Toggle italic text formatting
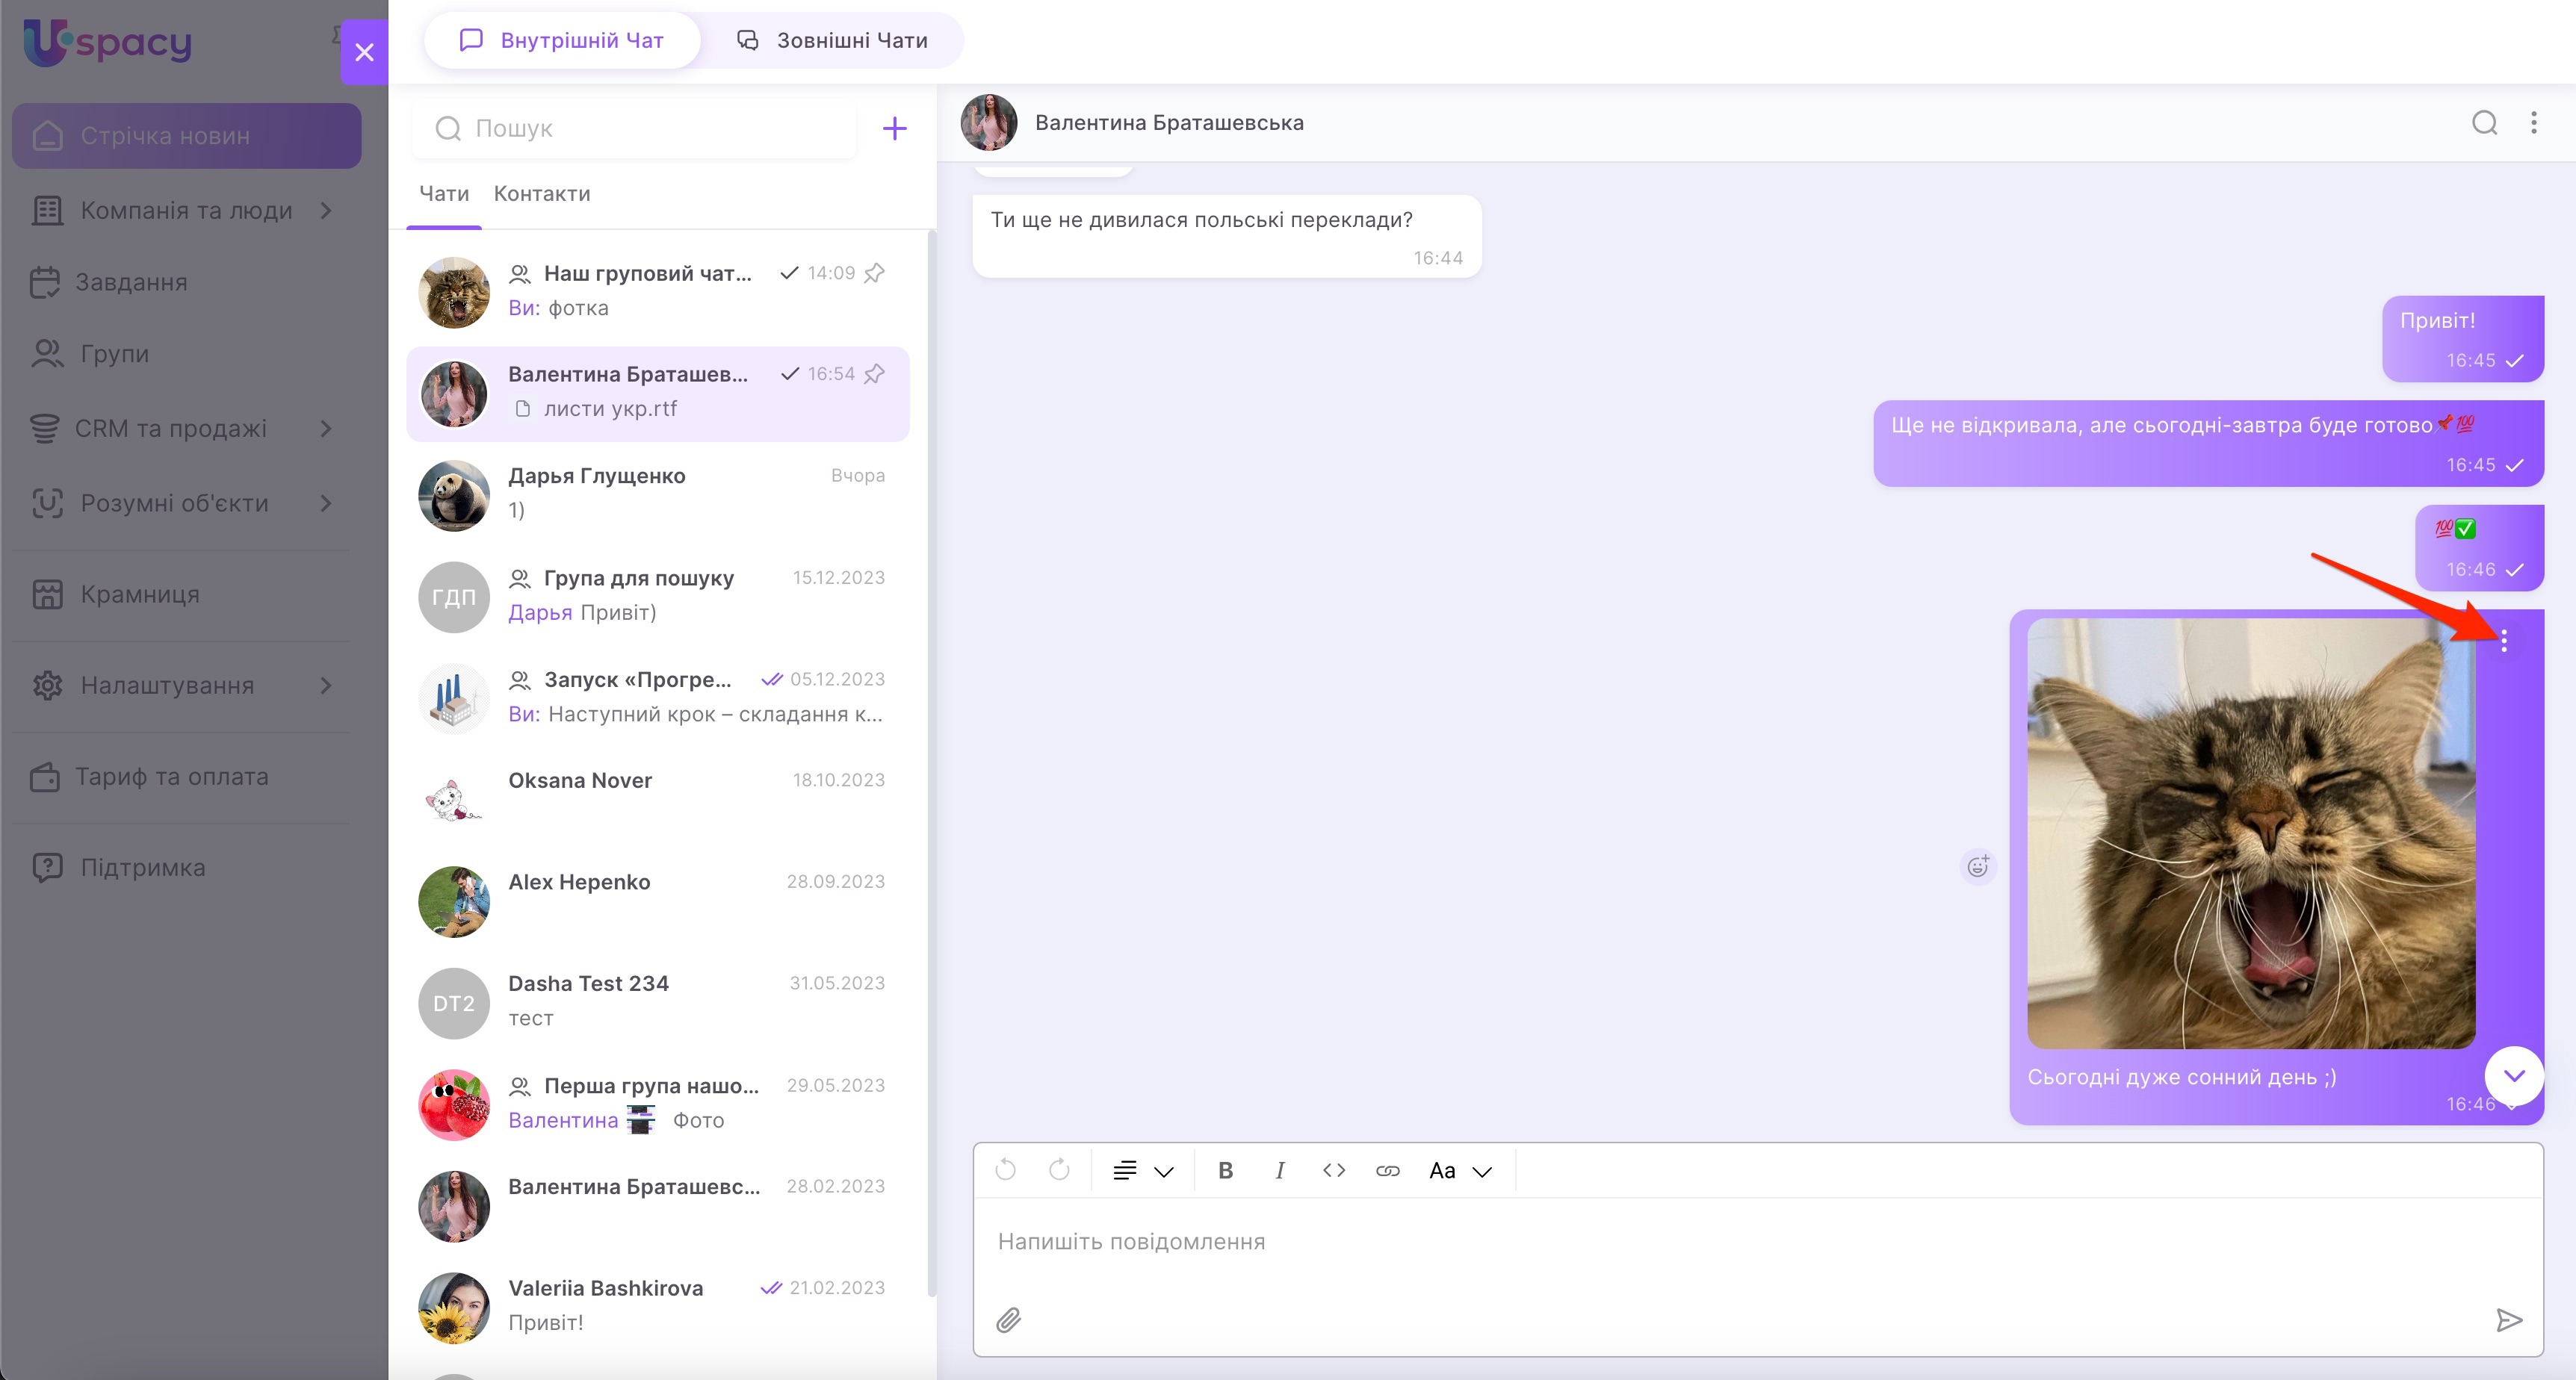 click(x=1279, y=1170)
